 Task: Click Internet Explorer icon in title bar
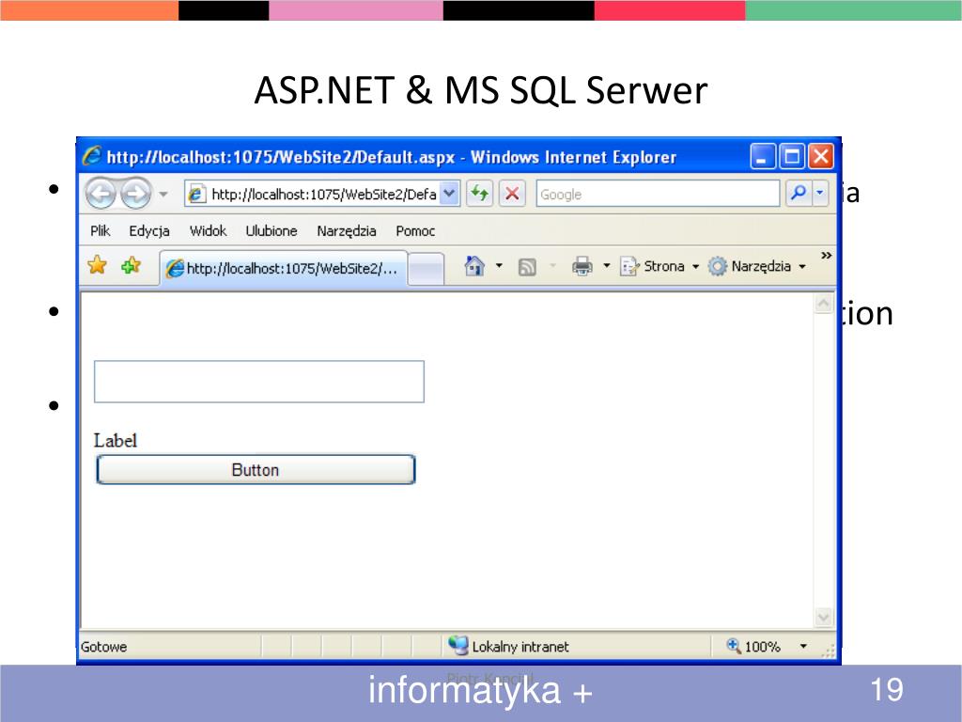(92, 156)
